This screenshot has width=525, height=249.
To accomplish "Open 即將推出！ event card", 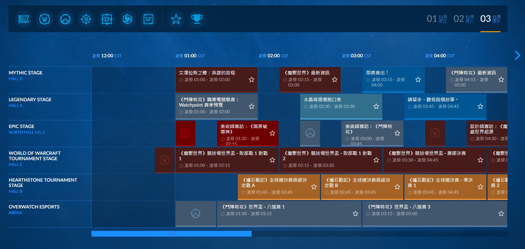I will (x=393, y=79).
